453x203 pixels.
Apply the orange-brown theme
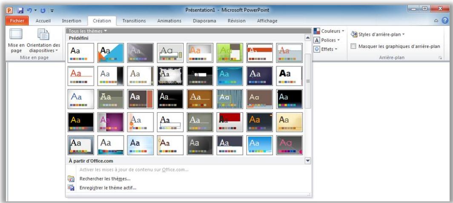(x=200, y=99)
